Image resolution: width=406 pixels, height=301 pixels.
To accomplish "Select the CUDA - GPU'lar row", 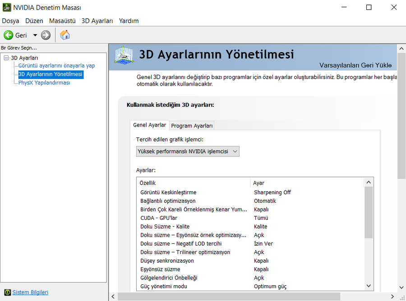I will pos(250,218).
